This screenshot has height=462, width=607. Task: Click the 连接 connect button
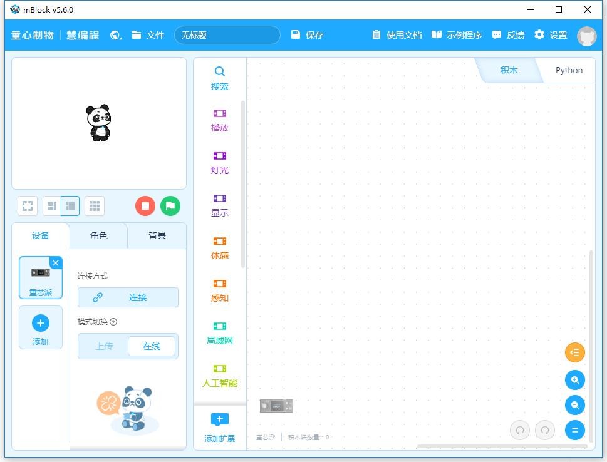pos(128,297)
